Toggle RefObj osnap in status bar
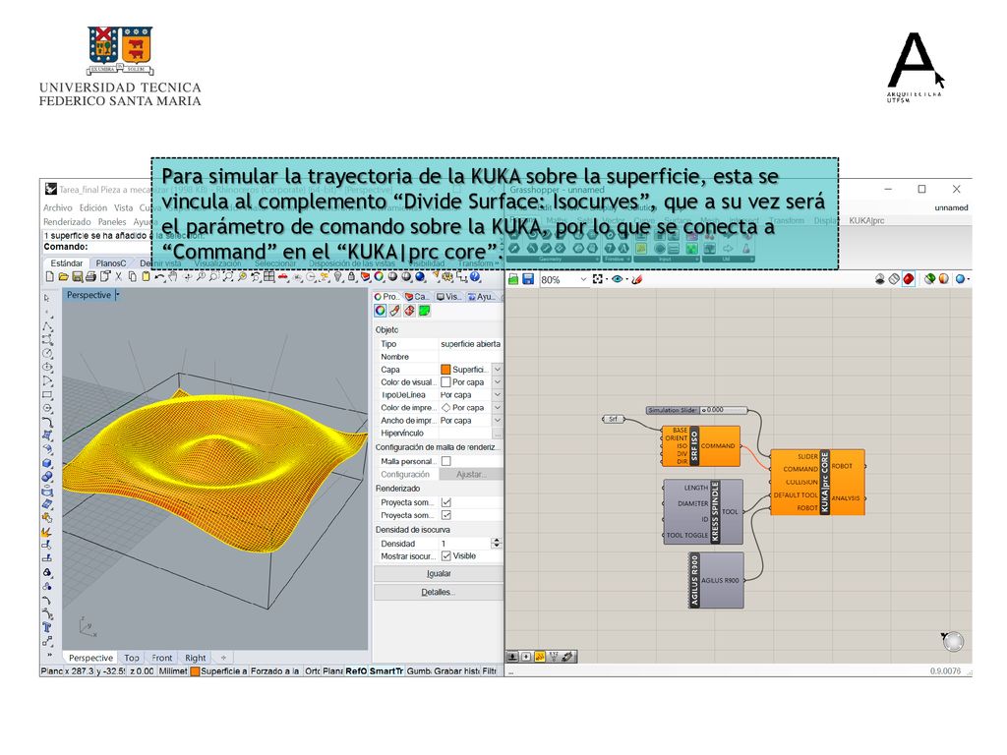This screenshot has width=1007, height=755. [x=356, y=670]
